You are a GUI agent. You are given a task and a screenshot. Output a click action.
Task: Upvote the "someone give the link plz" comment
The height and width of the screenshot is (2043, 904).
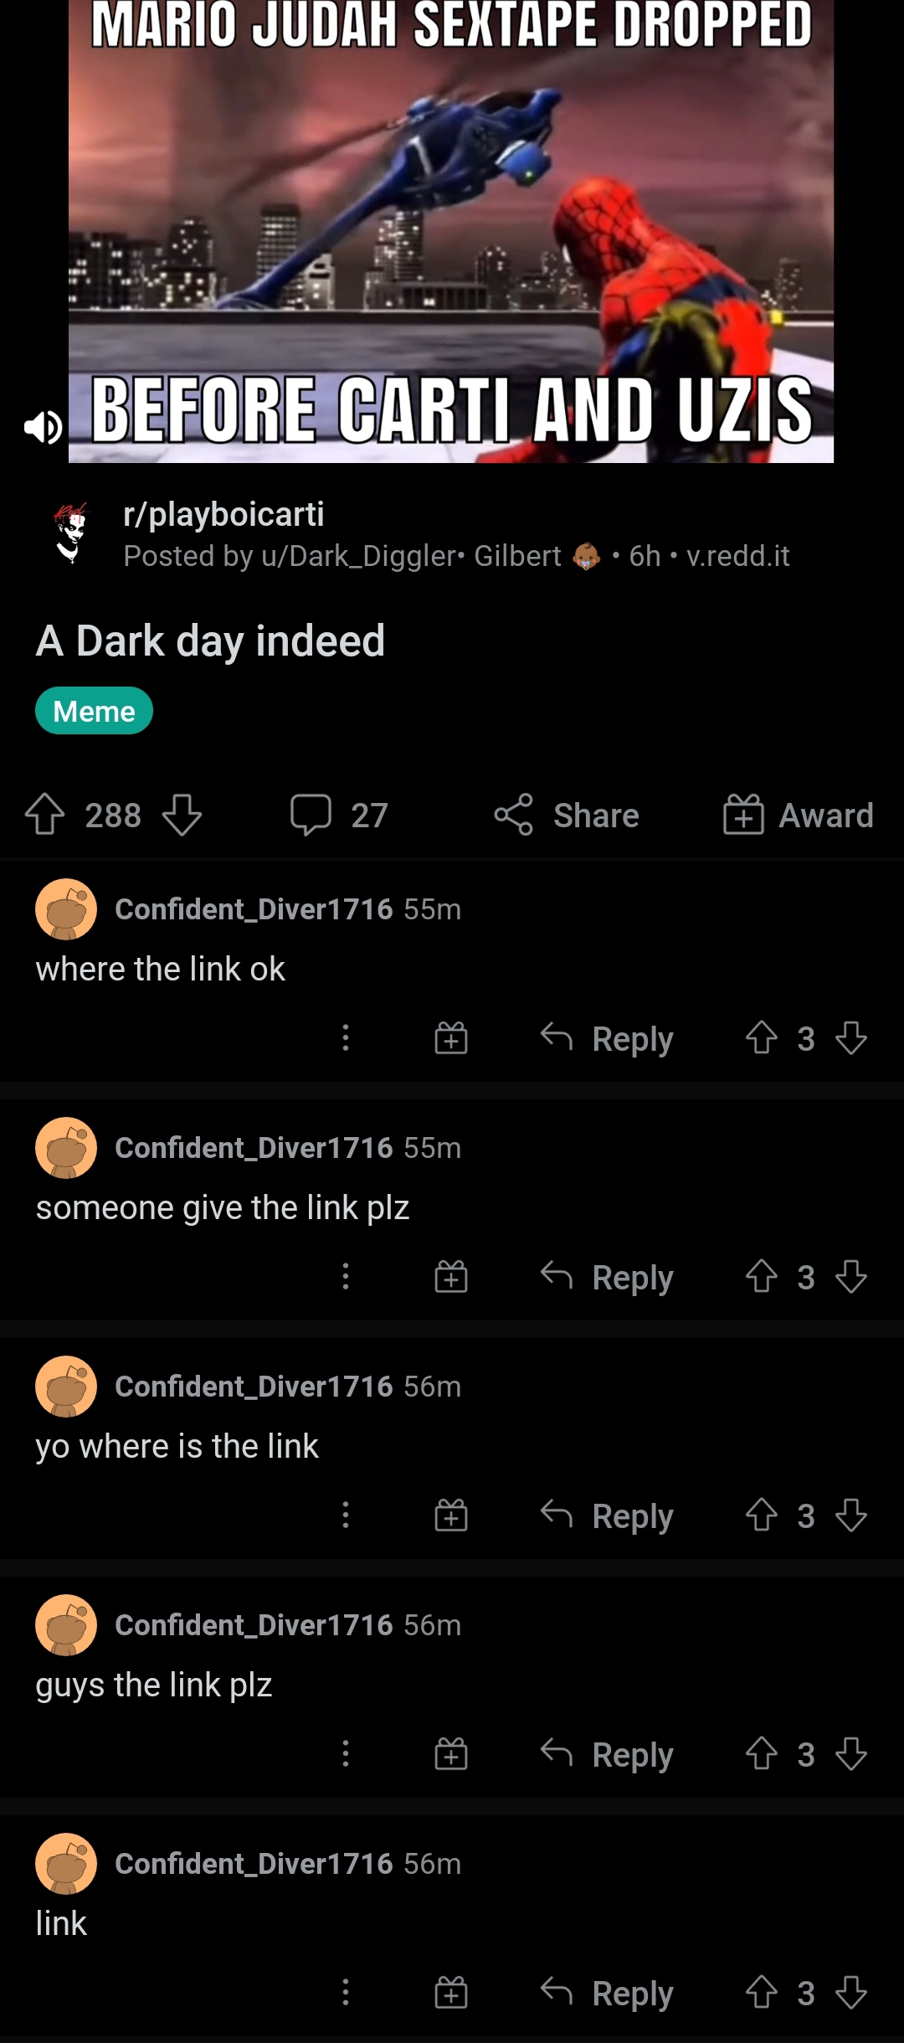coord(762,1277)
